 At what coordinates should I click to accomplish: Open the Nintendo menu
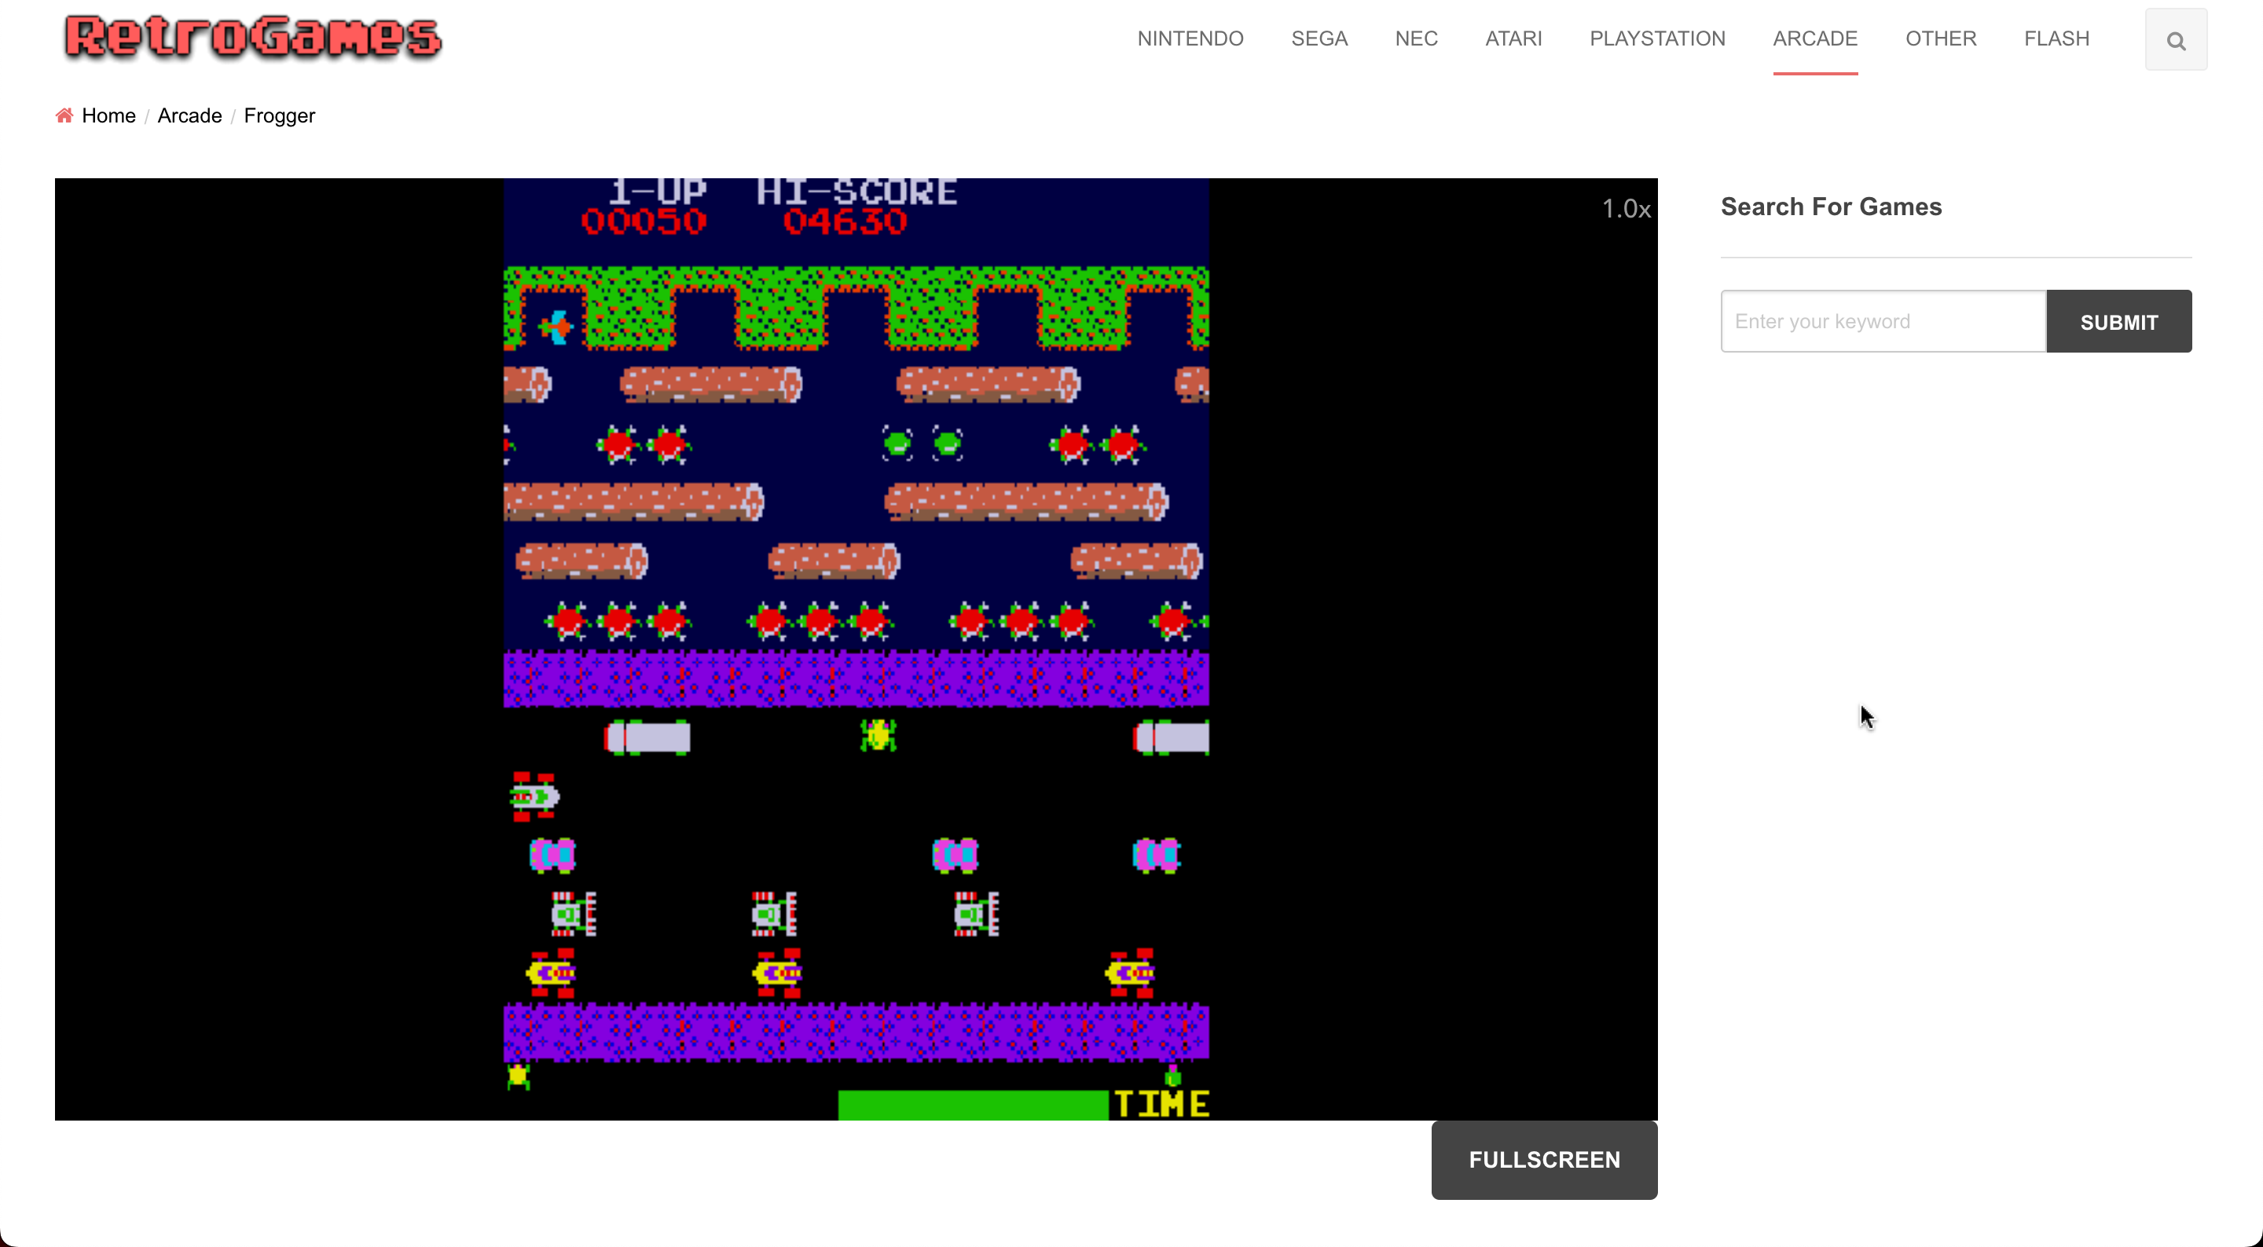(x=1190, y=38)
